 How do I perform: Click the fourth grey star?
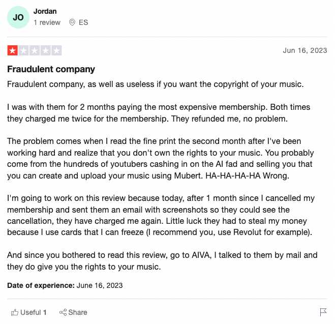click(46, 50)
